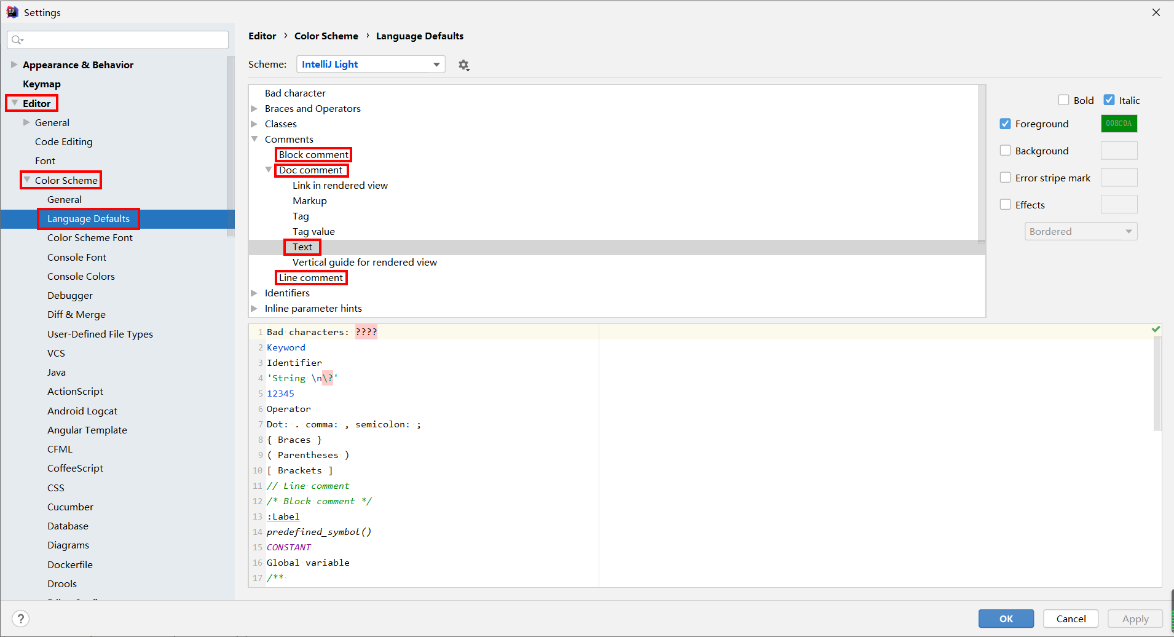Select Keymap in settings tree
1174x637 pixels.
click(42, 84)
